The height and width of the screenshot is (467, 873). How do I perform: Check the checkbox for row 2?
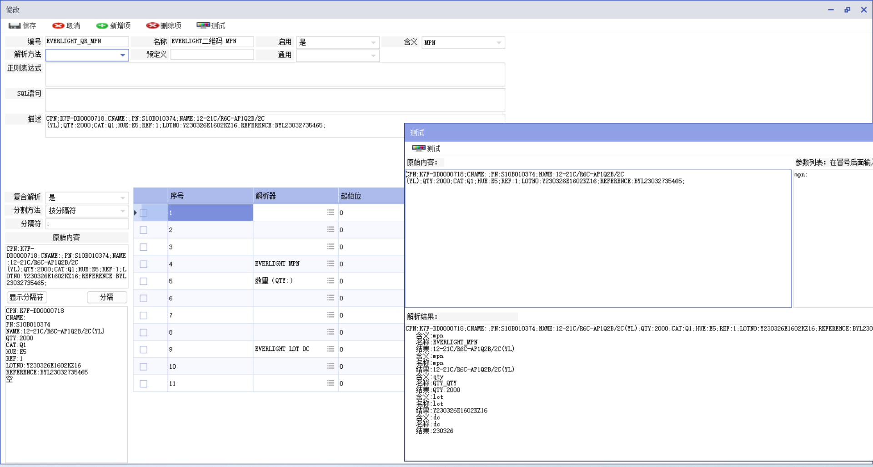click(144, 230)
